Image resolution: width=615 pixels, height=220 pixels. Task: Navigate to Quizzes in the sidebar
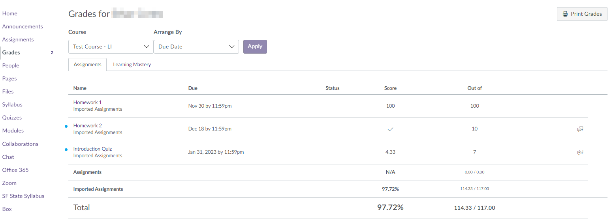point(12,117)
